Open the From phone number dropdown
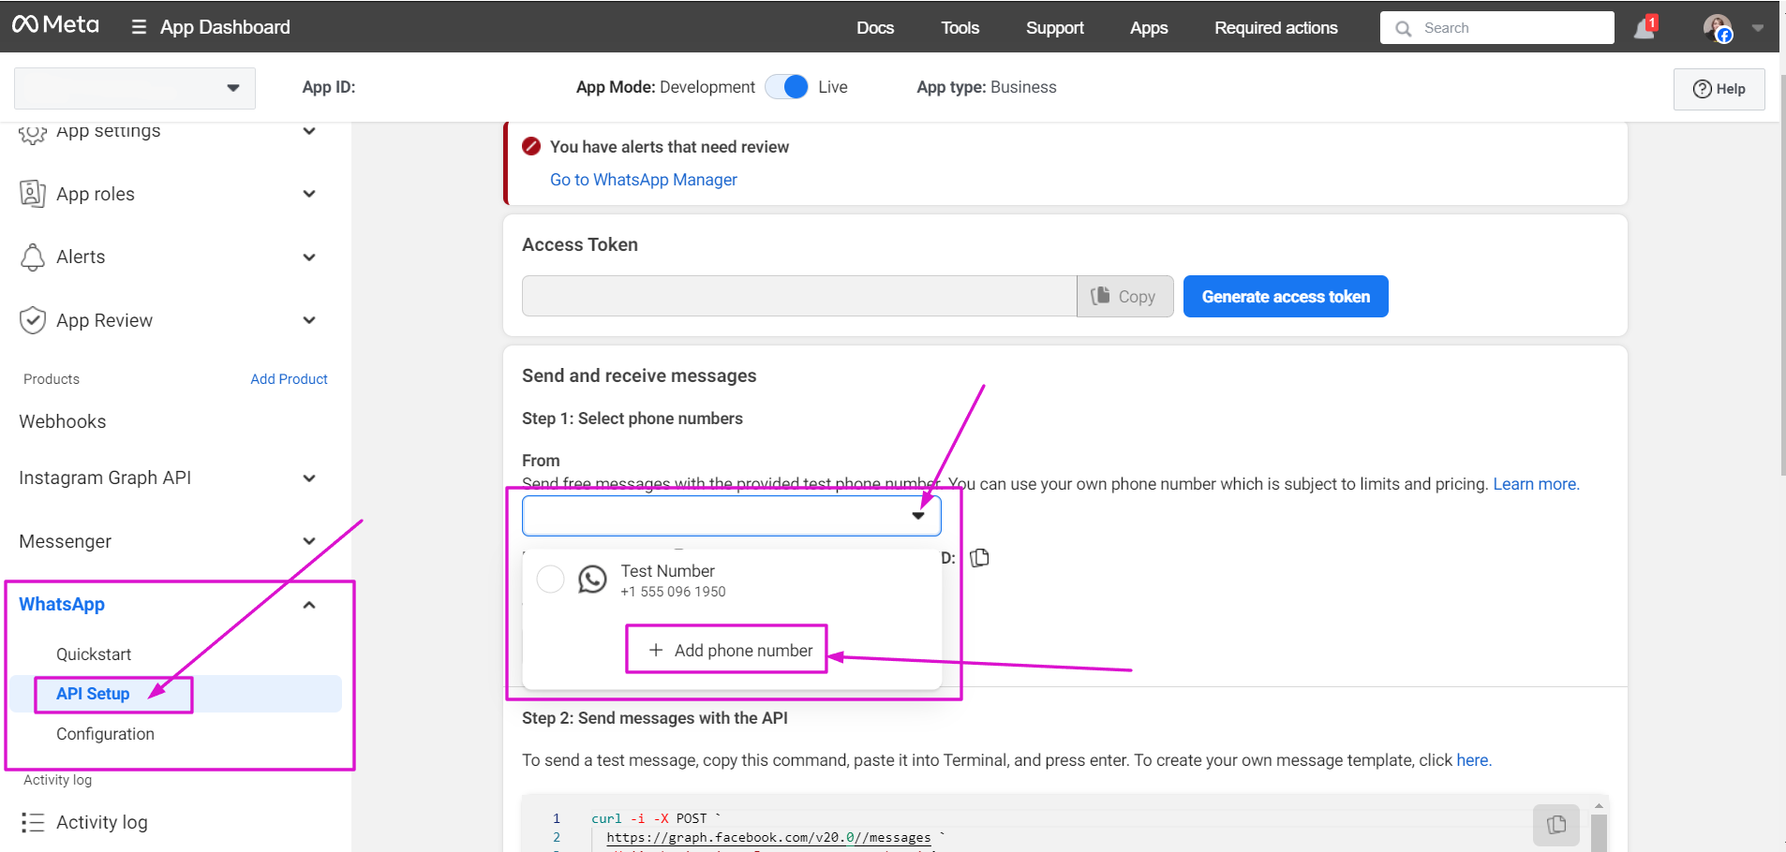Viewport: 1786px width, 852px height. point(731,516)
